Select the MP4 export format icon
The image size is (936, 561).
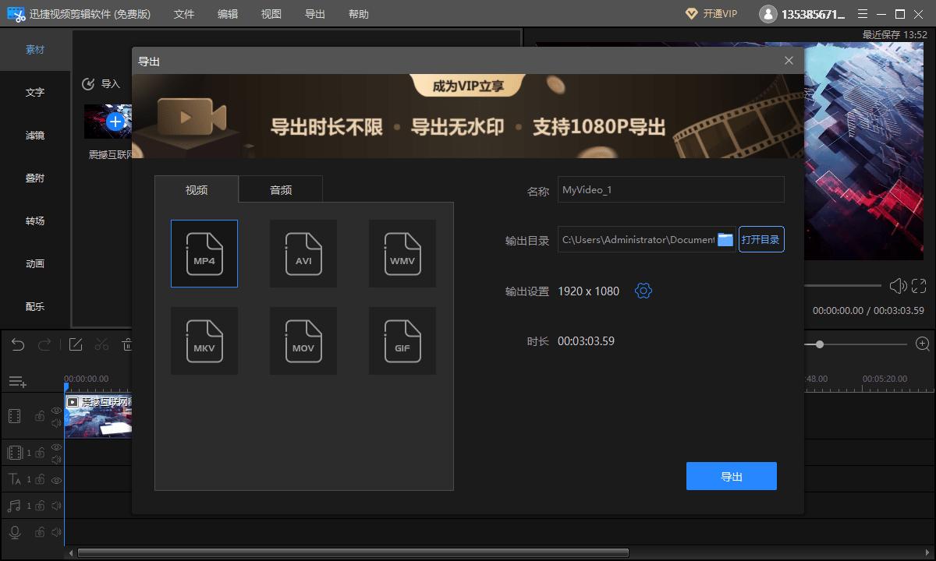click(204, 253)
